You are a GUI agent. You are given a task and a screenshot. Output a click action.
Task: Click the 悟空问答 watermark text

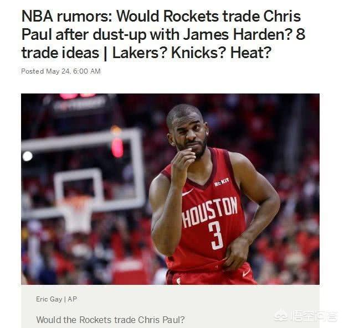tap(314, 316)
